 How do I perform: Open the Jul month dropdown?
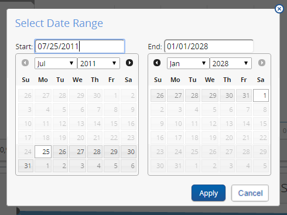pos(56,63)
